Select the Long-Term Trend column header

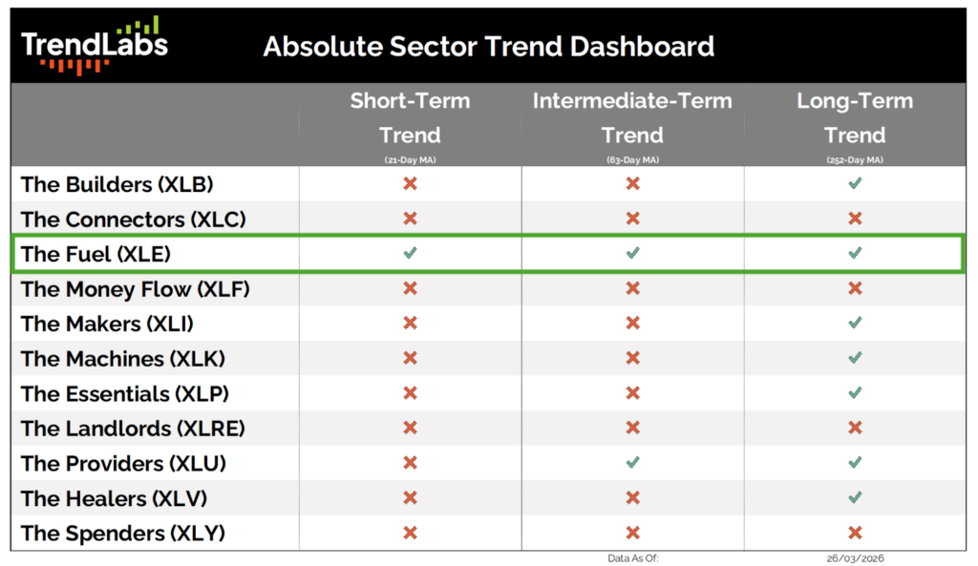click(855, 118)
